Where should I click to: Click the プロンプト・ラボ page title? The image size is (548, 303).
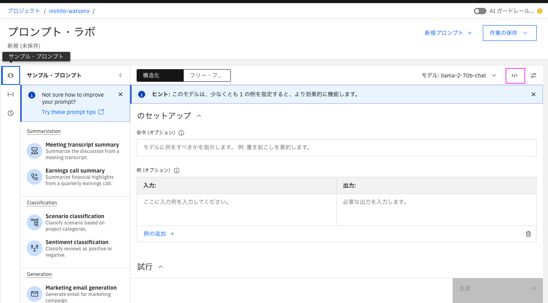click(x=51, y=32)
